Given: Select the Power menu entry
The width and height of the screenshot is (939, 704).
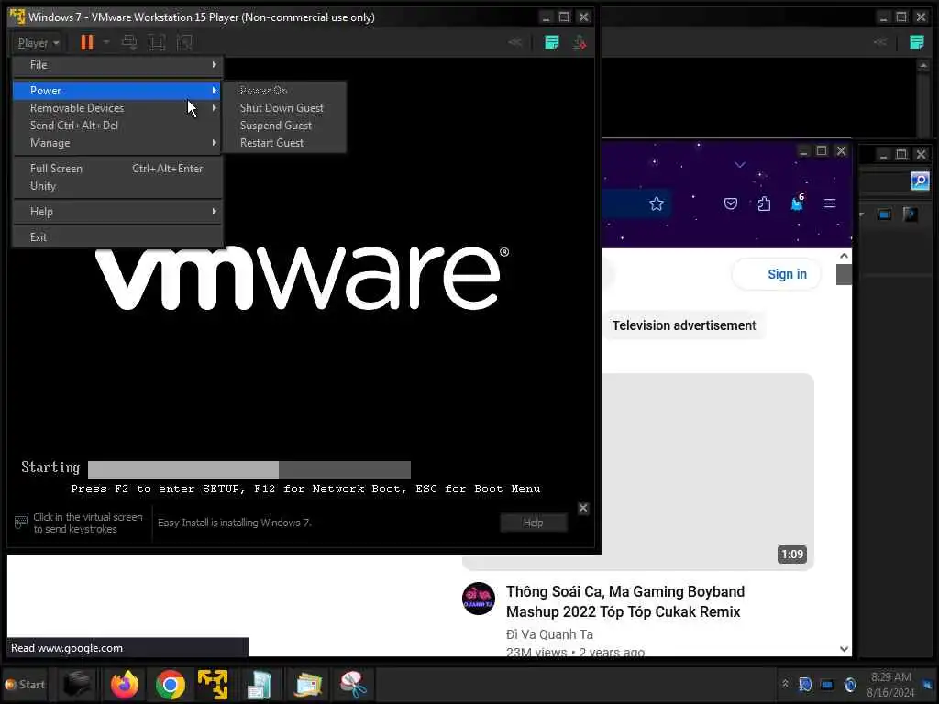Looking at the screenshot, I should (x=118, y=91).
